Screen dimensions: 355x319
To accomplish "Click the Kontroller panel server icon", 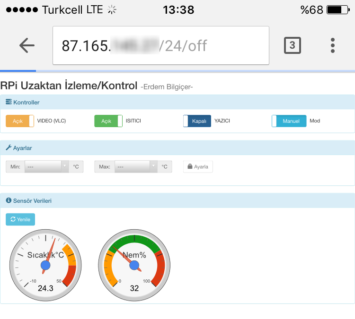I will tap(9, 102).
